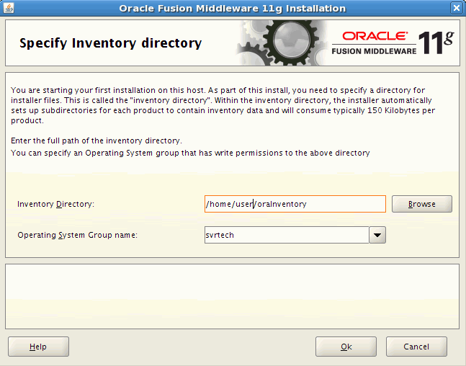Confirm with the Ok button
The image size is (466, 366).
(346, 347)
